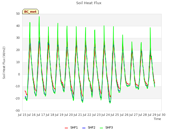Click the -10 y-axis tick label

click(x=17, y=86)
